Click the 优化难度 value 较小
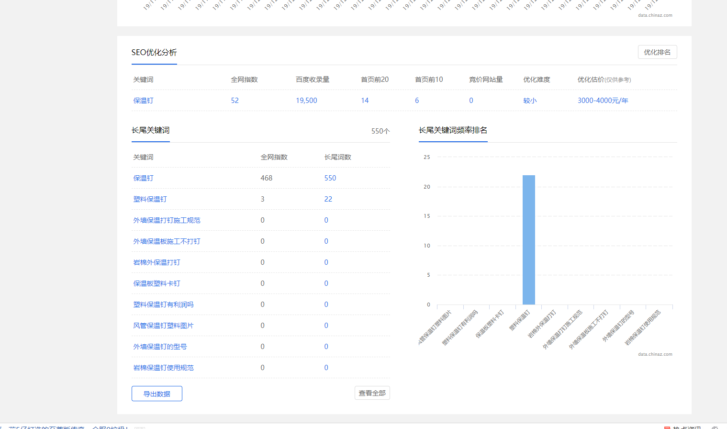 point(530,101)
